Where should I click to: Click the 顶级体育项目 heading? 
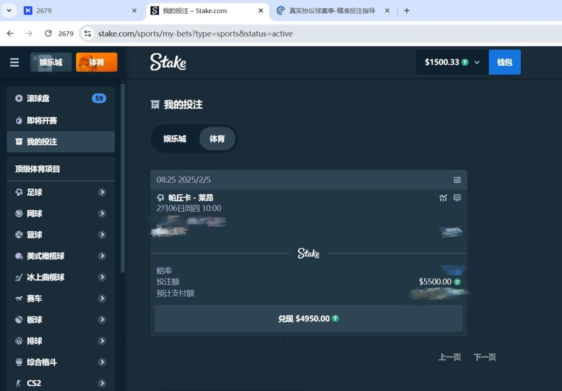tap(37, 169)
